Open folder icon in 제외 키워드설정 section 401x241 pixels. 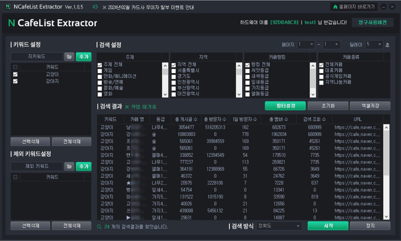tap(69, 166)
